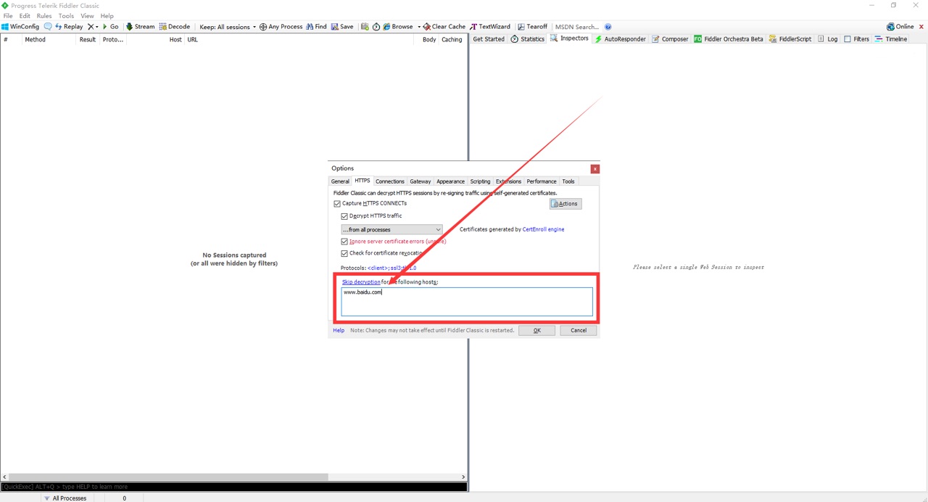Switch to Performance options tab

coord(541,181)
